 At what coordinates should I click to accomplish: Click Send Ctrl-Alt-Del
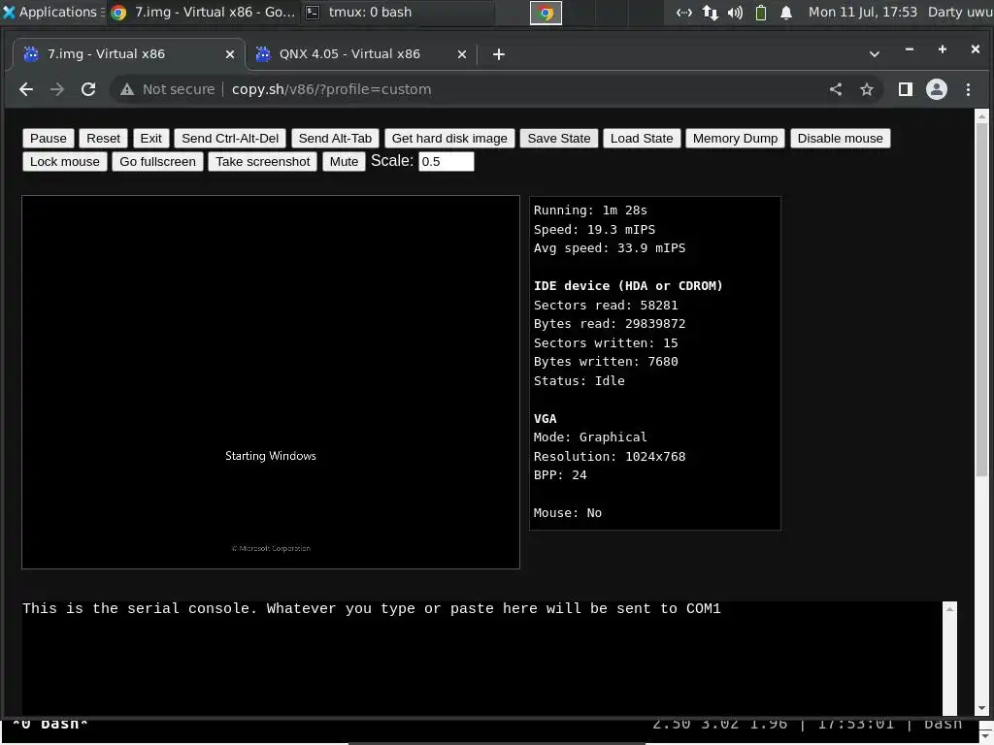(230, 138)
